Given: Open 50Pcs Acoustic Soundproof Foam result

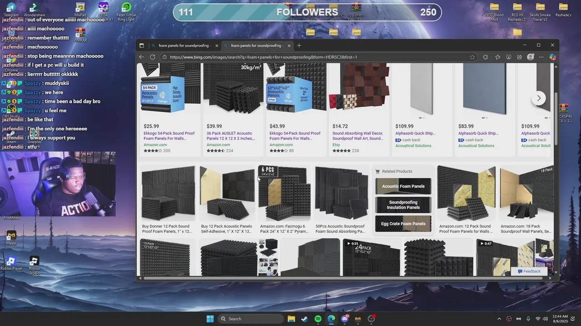Looking at the screenshot, I should coord(340,229).
